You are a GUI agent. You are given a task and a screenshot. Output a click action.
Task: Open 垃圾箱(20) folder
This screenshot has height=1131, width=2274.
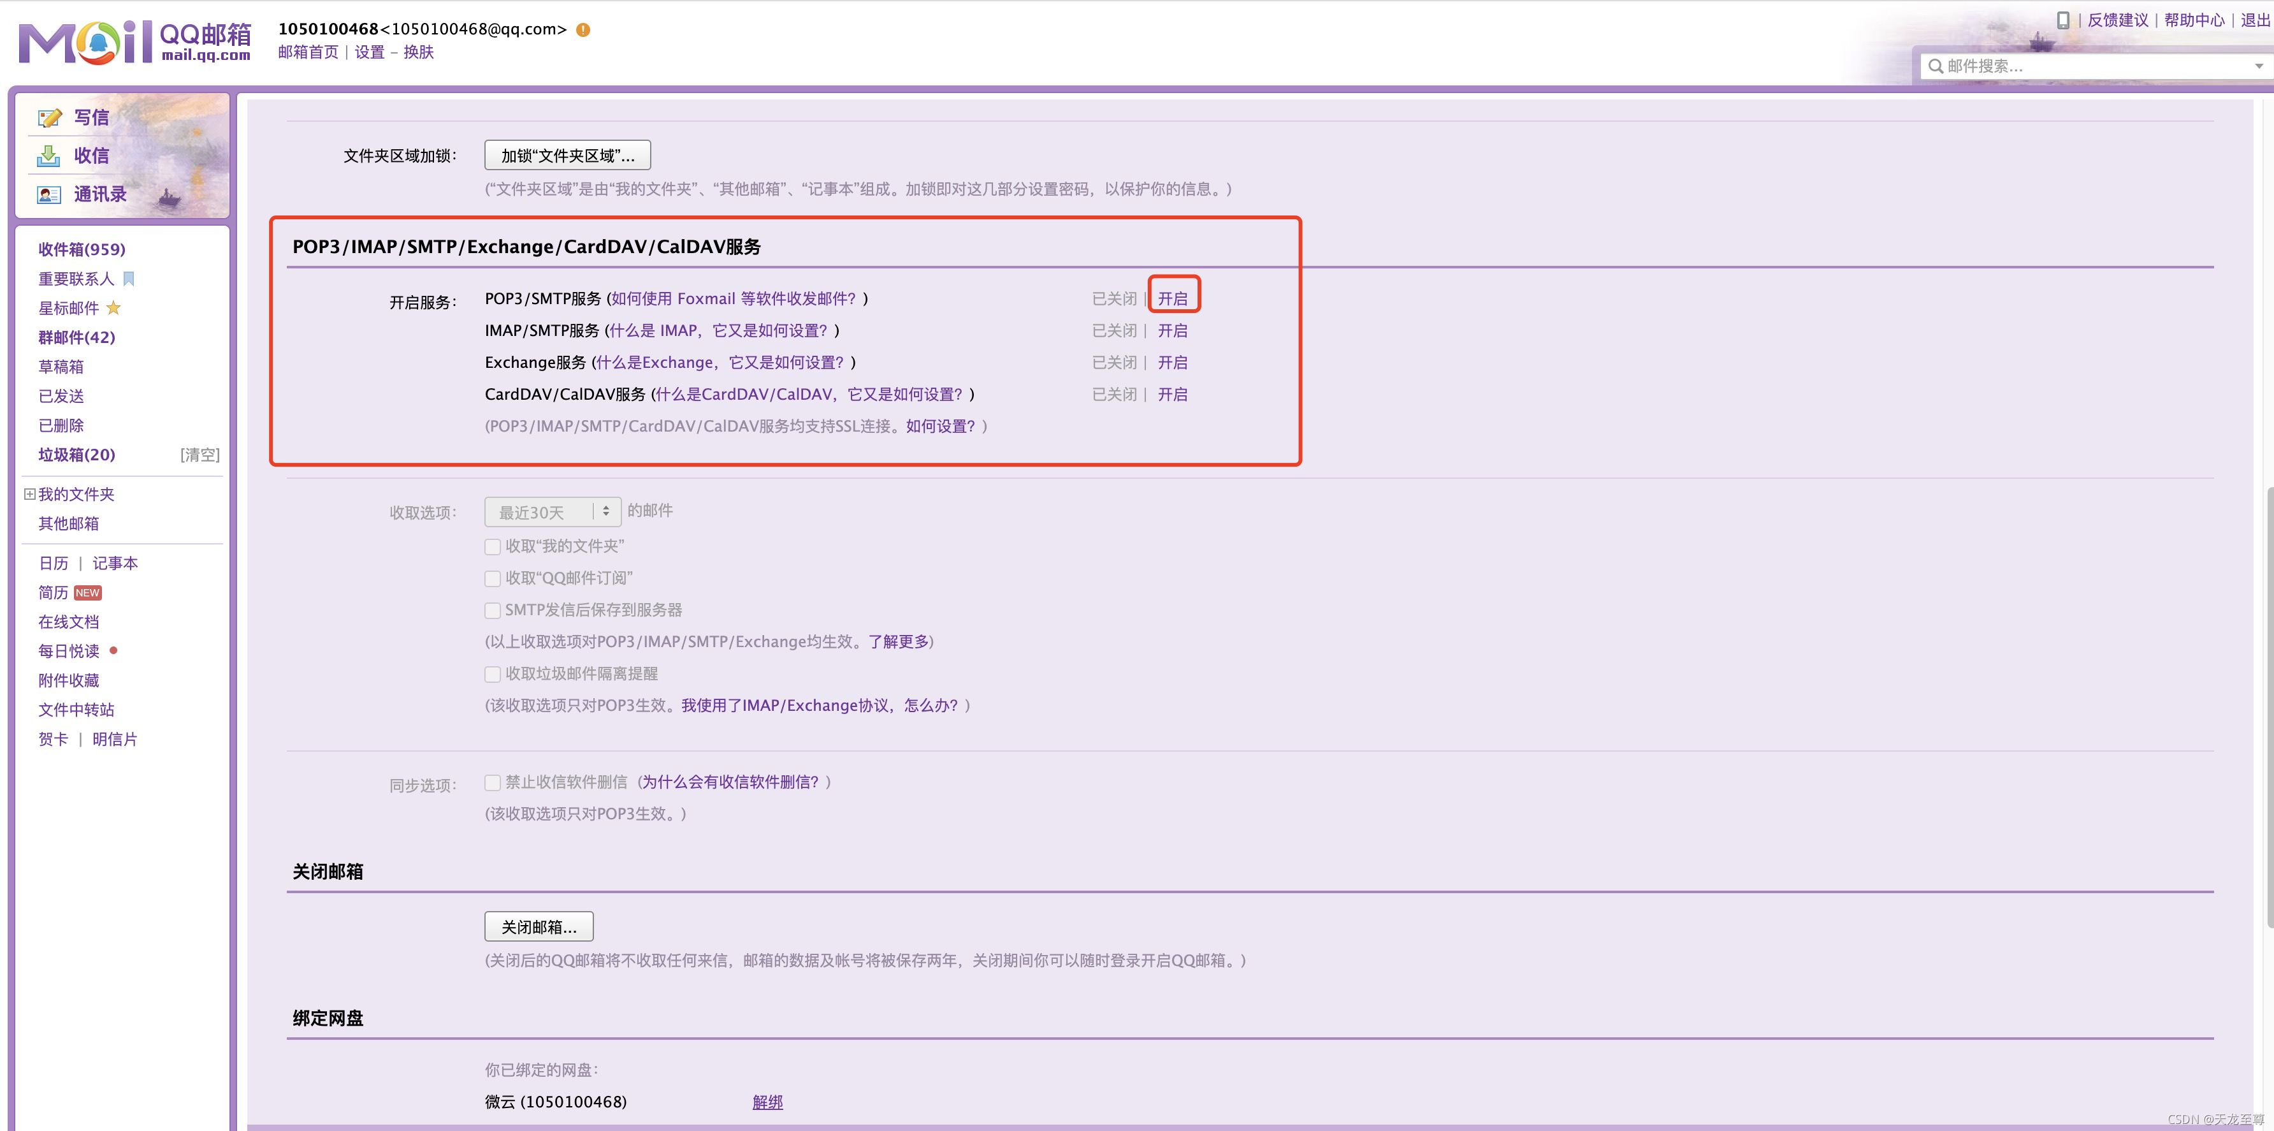76,455
